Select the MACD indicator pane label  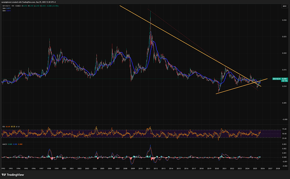click(4, 143)
